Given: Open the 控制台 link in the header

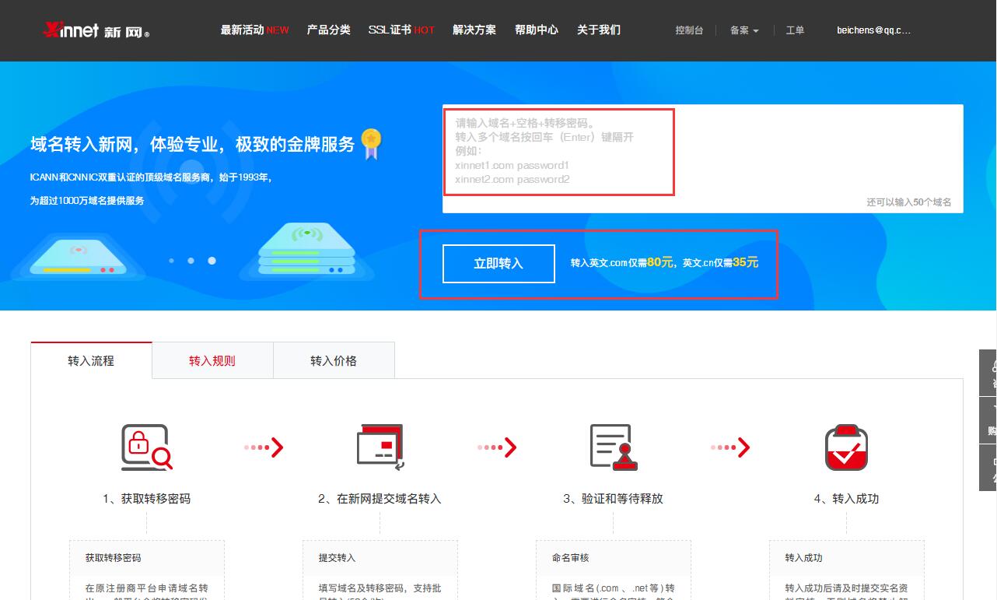Looking at the screenshot, I should click(x=689, y=30).
